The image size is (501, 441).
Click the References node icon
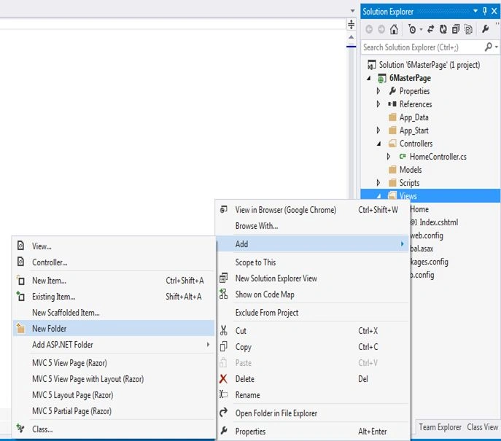pyautogui.click(x=392, y=104)
